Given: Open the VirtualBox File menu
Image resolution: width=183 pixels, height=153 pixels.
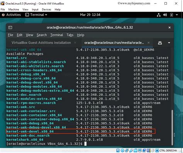Looking at the screenshot, I should point(3,10).
